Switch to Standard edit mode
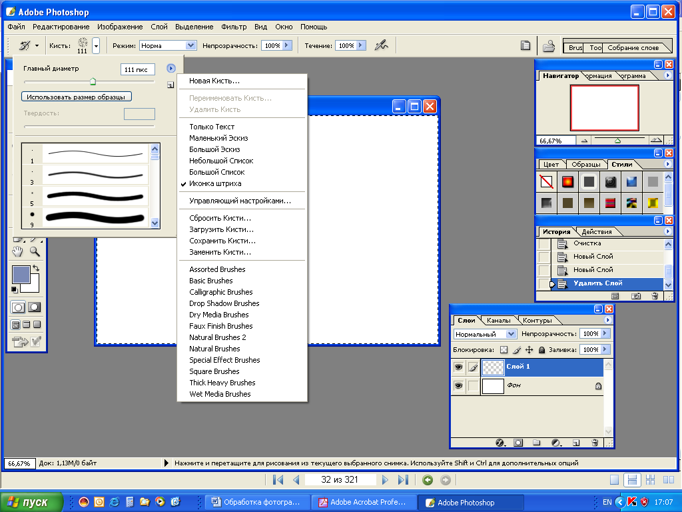Viewport: 682px width, 512px height. point(18,307)
